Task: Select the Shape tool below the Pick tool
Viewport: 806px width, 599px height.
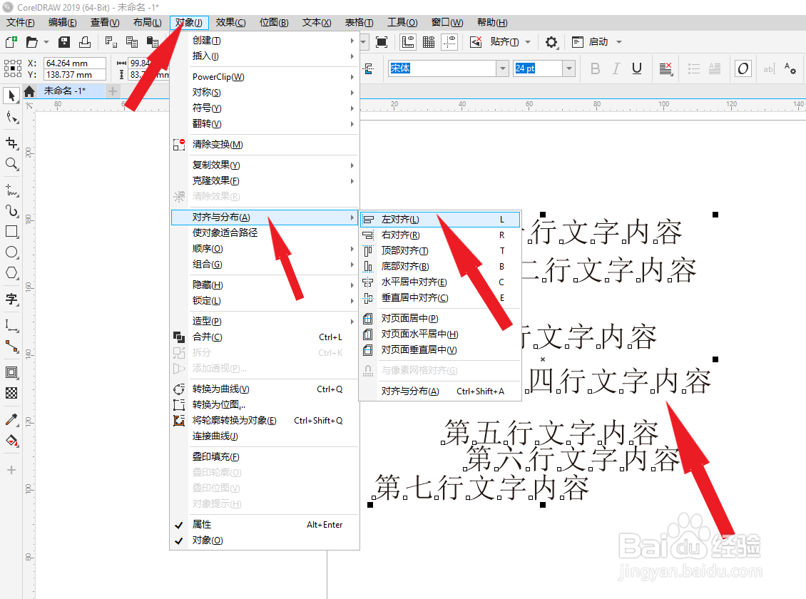Action: 10,118
